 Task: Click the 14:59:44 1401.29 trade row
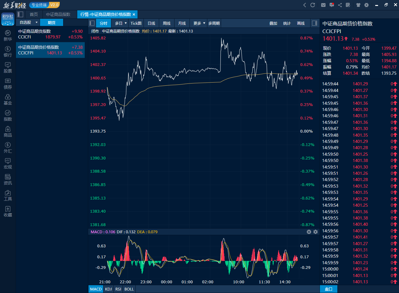tap(359, 84)
